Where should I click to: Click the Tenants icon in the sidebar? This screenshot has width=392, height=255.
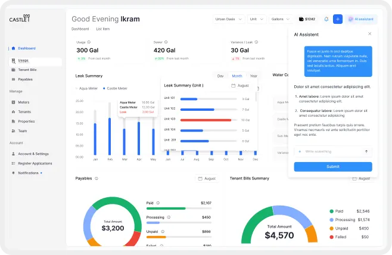pyautogui.click(x=14, y=112)
